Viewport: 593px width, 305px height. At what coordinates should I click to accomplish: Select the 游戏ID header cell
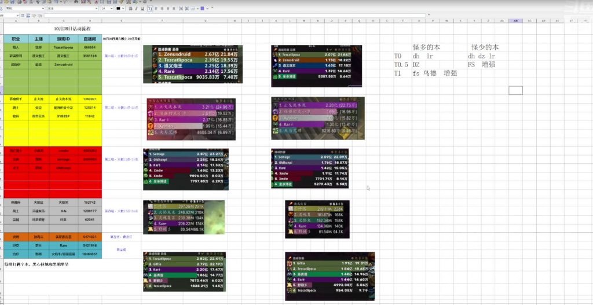(x=63, y=39)
